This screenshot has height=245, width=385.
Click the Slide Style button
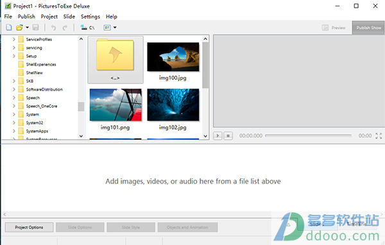coord(131,227)
